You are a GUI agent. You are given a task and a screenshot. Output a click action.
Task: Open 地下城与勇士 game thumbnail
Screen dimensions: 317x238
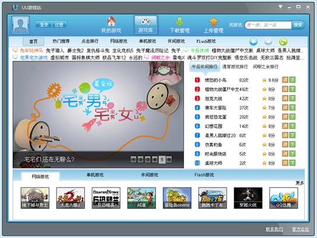35,198
